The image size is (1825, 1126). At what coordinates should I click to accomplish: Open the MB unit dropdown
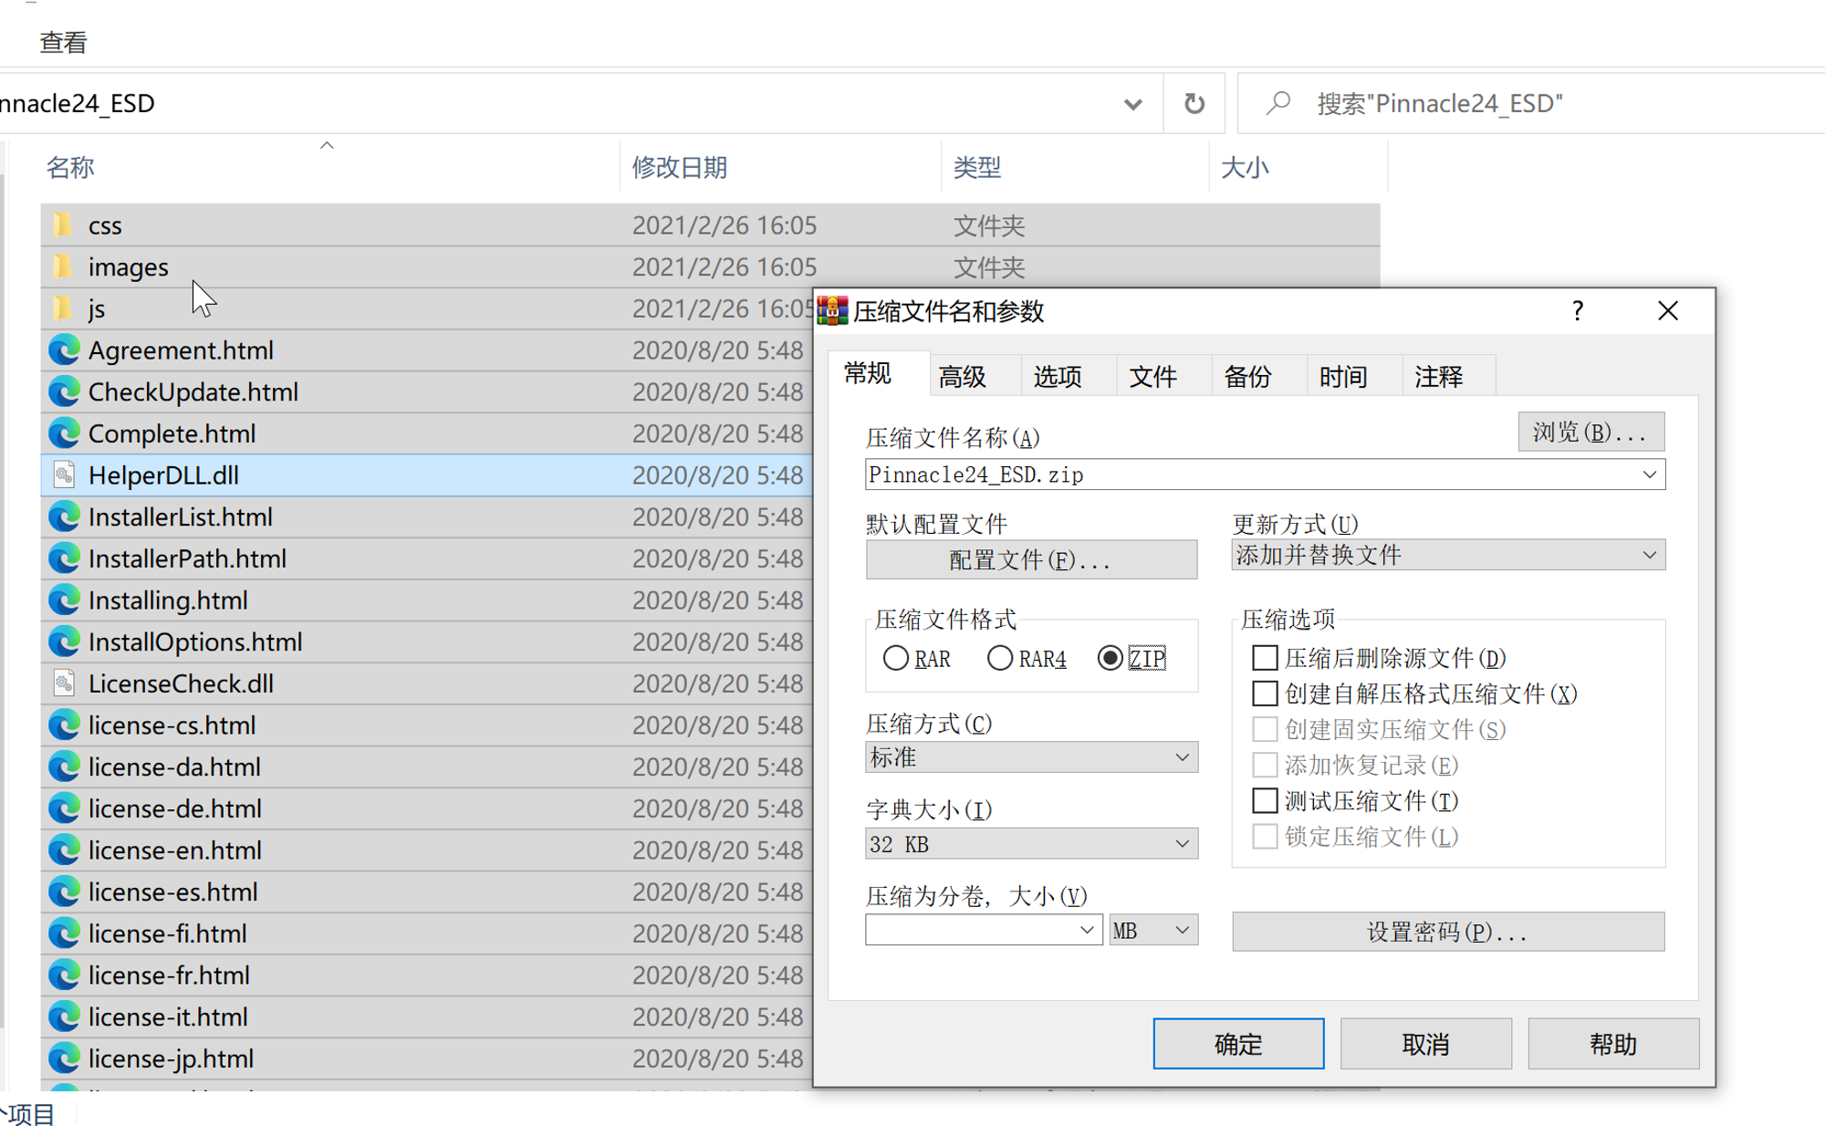pyautogui.click(x=1153, y=930)
